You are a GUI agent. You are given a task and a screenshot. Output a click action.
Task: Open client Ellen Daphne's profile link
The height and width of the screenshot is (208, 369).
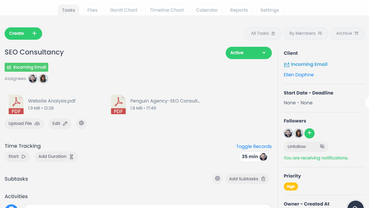pos(298,74)
